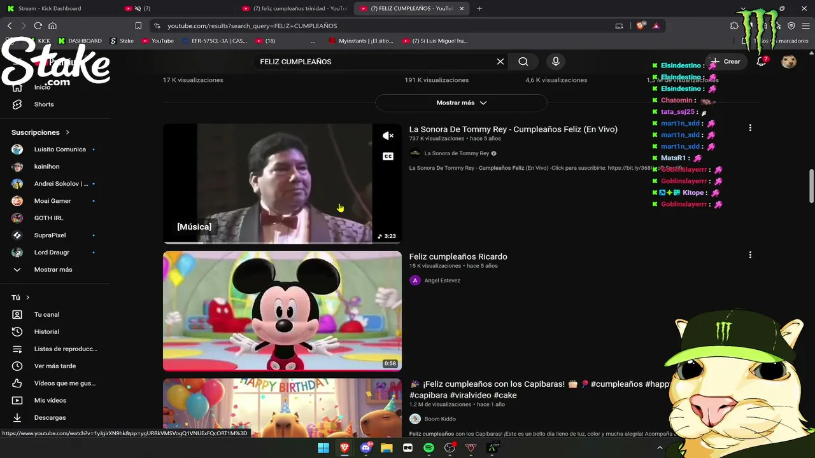Open options for La Sonora De Tommy Rey video
The width and height of the screenshot is (815, 458).
750,128
